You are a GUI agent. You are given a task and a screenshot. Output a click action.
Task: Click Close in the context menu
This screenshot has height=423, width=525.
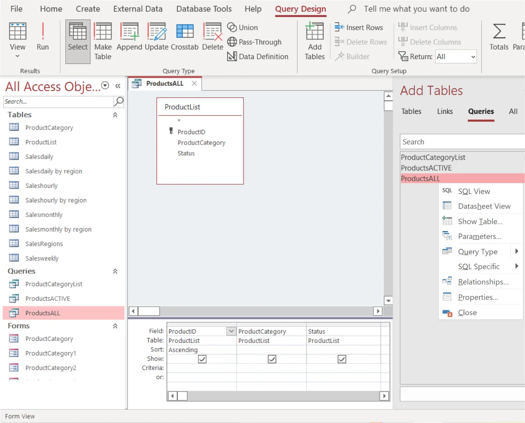[467, 312]
